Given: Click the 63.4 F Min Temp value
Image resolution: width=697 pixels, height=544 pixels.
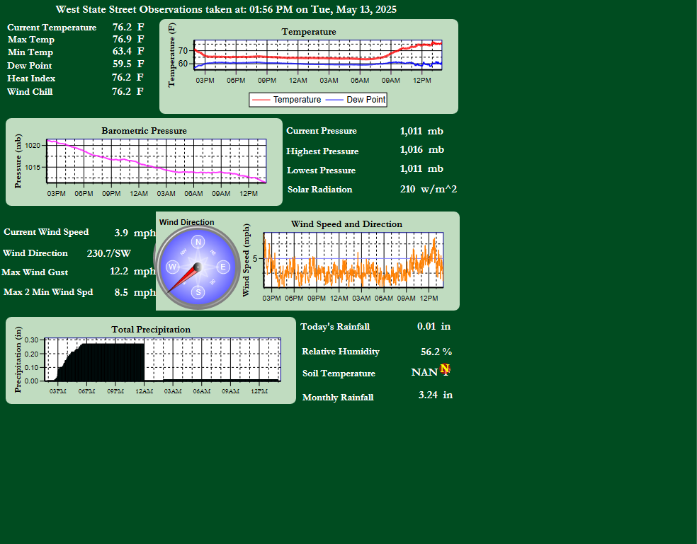Looking at the screenshot, I should (x=128, y=51).
